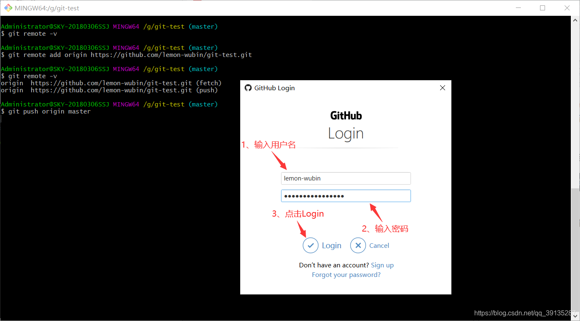Click the MINGW64:/g/git-test window title
The width and height of the screenshot is (580, 321).
tap(47, 8)
